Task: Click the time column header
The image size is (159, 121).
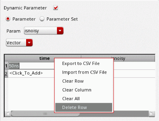Action: [x=44, y=58]
